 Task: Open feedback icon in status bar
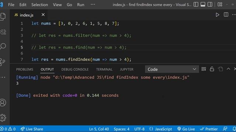pyautogui.click(x=225, y=129)
